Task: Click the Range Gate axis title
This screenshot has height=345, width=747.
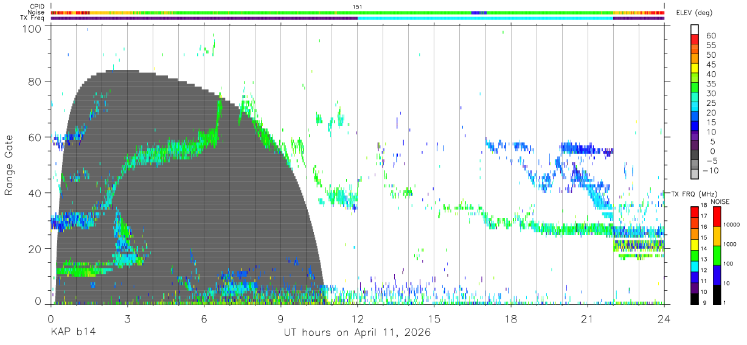Action: (x=9, y=165)
